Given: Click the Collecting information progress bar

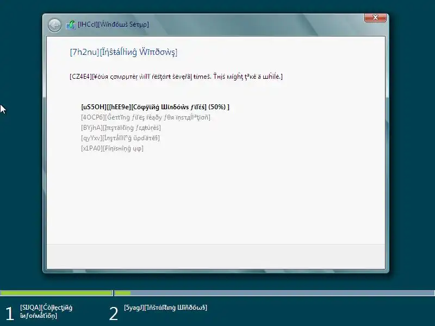Looking at the screenshot, I should pyautogui.click(x=57, y=293).
